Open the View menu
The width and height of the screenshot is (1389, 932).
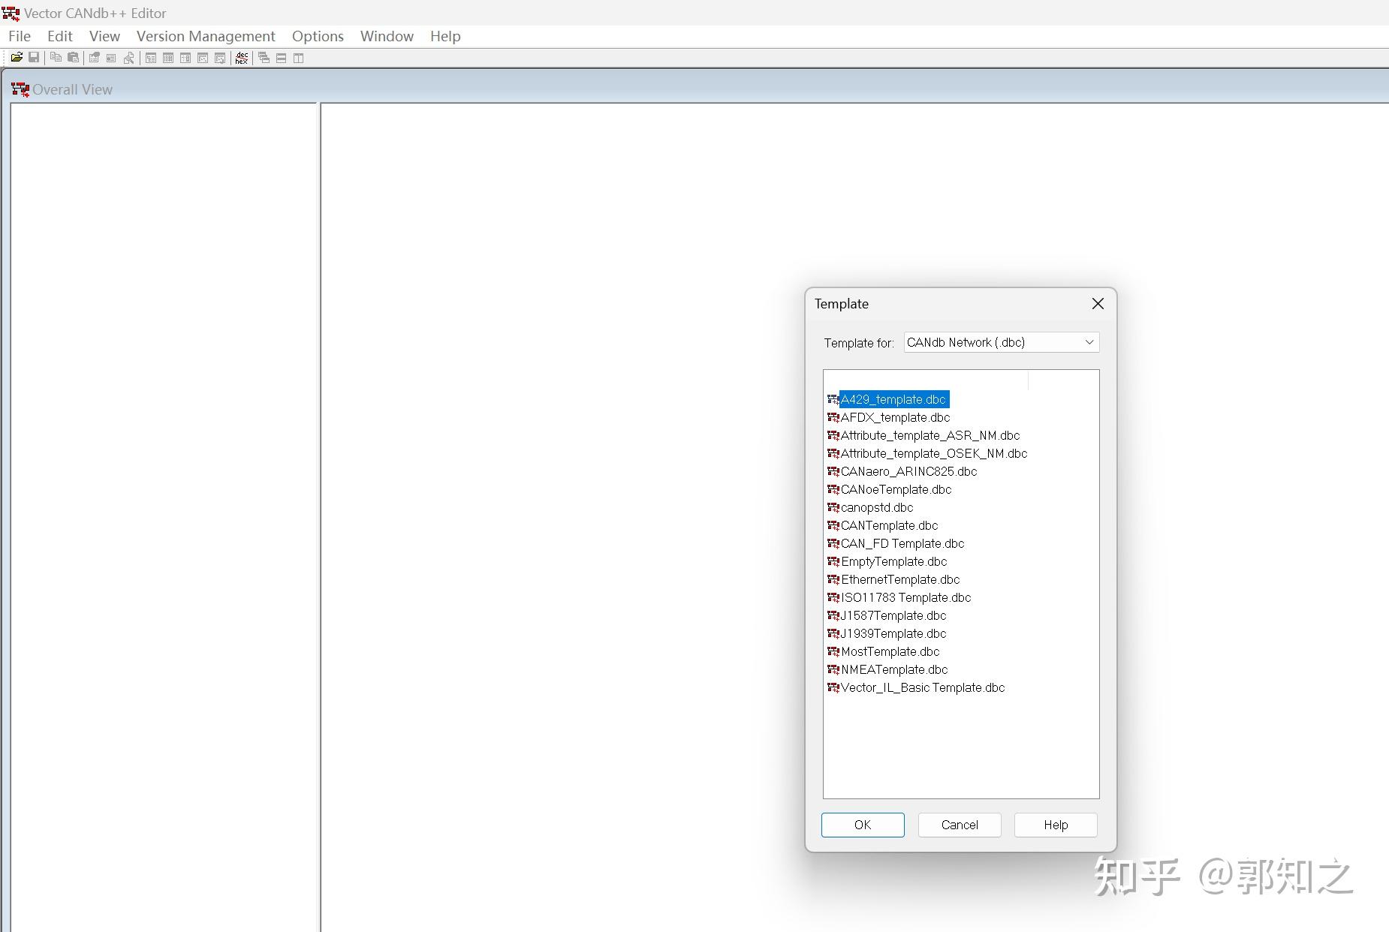(x=104, y=36)
